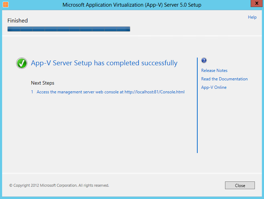
Task: Click the Help link at top right
Action: click(x=252, y=17)
